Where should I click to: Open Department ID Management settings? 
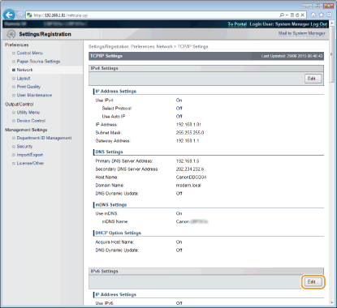[x=44, y=138]
